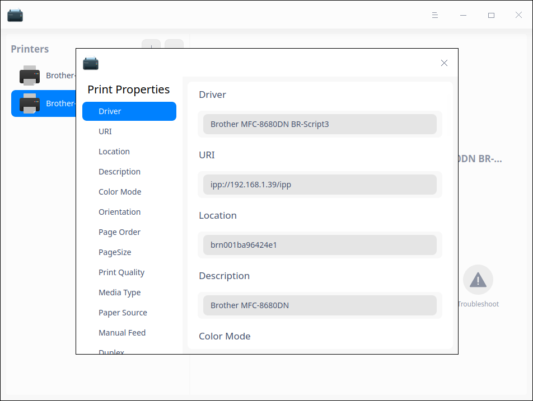Click the brn001ba96424e1 location field
Screen dimensions: 533x401
(320, 244)
